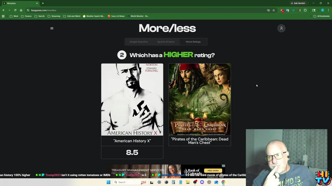Open Discord from the taskbar

[x=202, y=182]
